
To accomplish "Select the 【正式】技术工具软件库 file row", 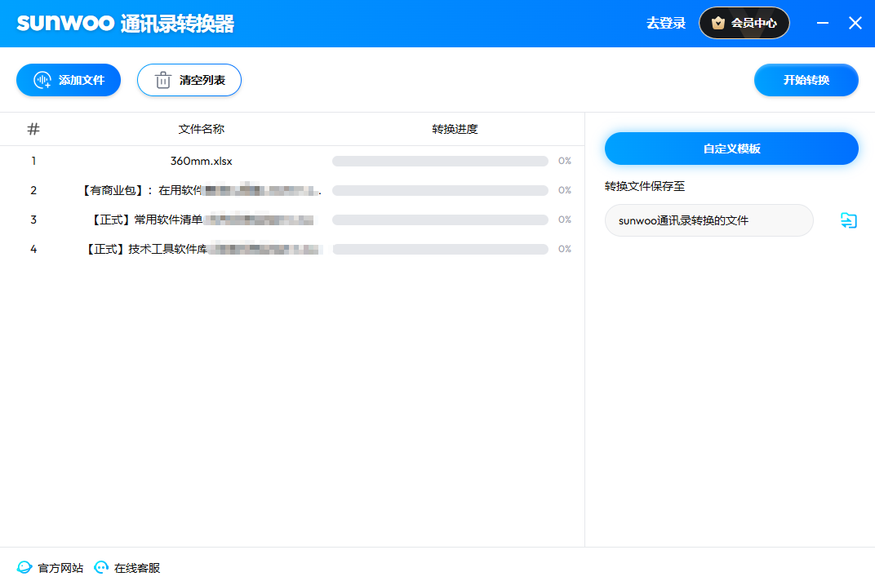I will (x=202, y=249).
